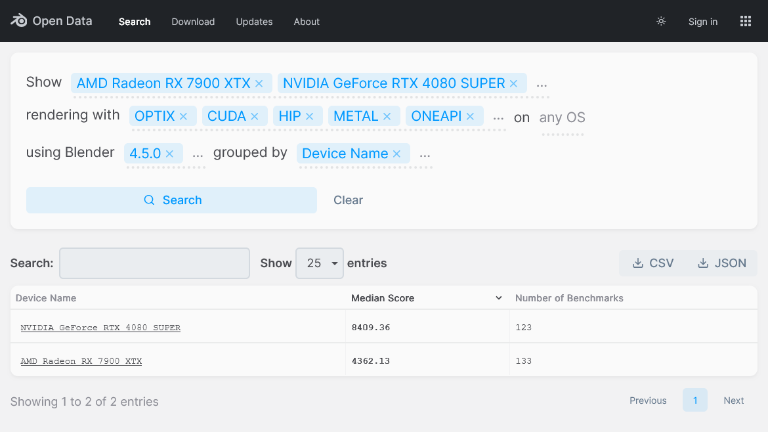The height and width of the screenshot is (432, 768).
Task: Open the NVIDIA GeForce RTX 4080 SUPER link
Action: 100,328
